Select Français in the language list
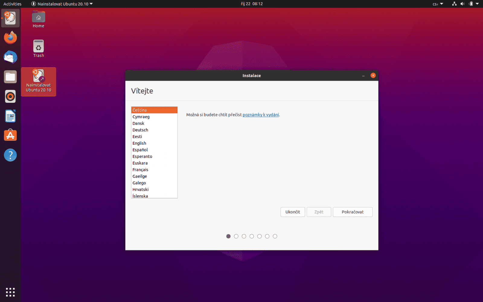Viewport: 483px width, 302px height. pyautogui.click(x=140, y=169)
